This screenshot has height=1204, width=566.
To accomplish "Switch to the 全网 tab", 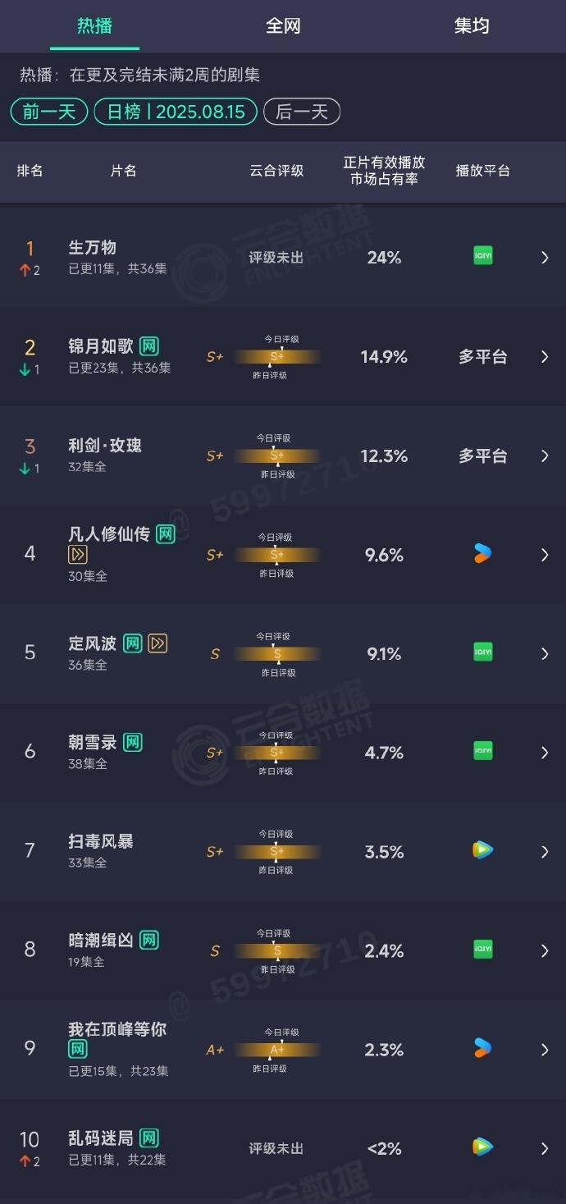I will tap(283, 25).
